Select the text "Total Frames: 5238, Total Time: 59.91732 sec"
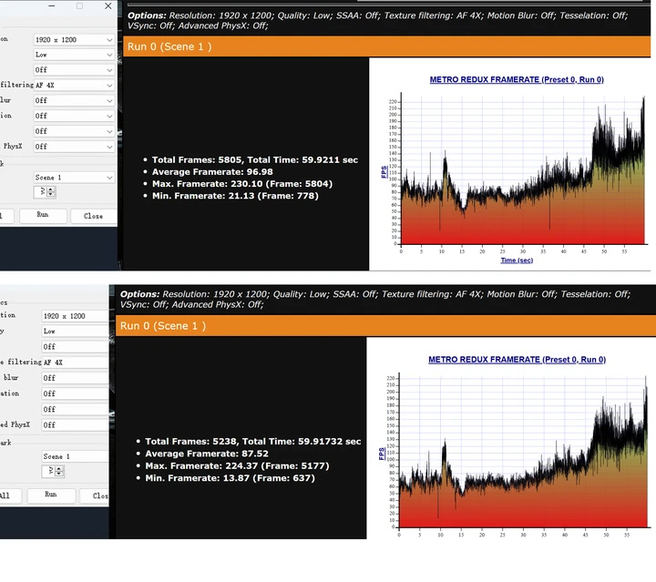This screenshot has height=582, width=656. click(x=252, y=442)
